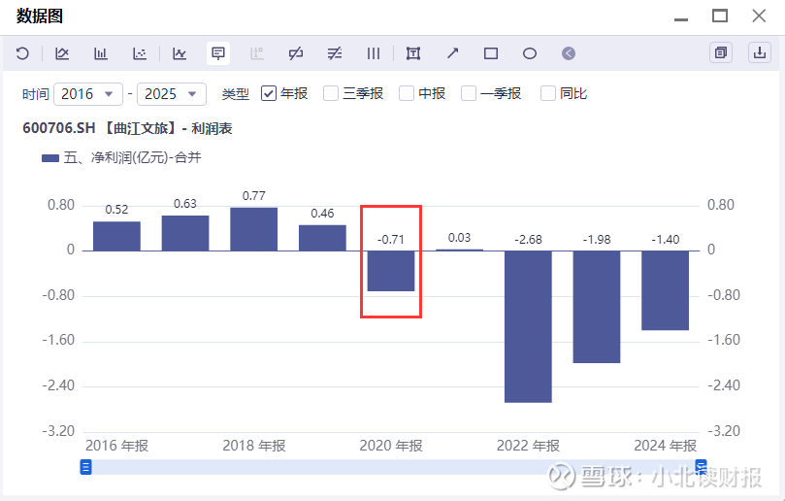The height and width of the screenshot is (501, 785).
Task: Toggle the data label annotation icon
Action: coord(218,53)
